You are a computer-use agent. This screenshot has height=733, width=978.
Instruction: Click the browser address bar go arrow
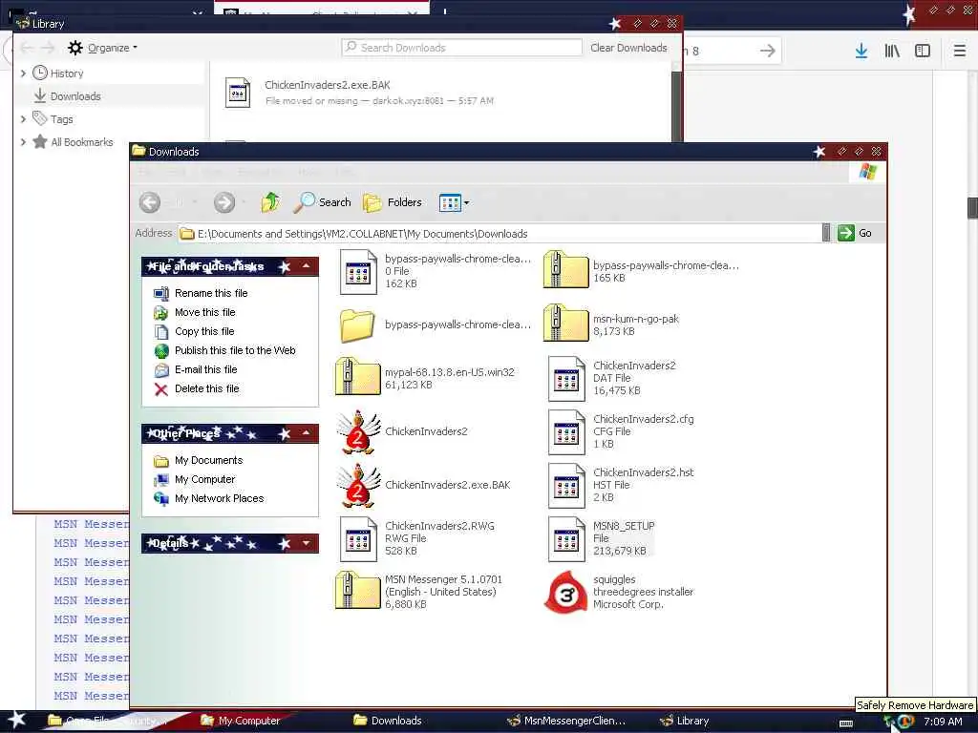(x=768, y=51)
